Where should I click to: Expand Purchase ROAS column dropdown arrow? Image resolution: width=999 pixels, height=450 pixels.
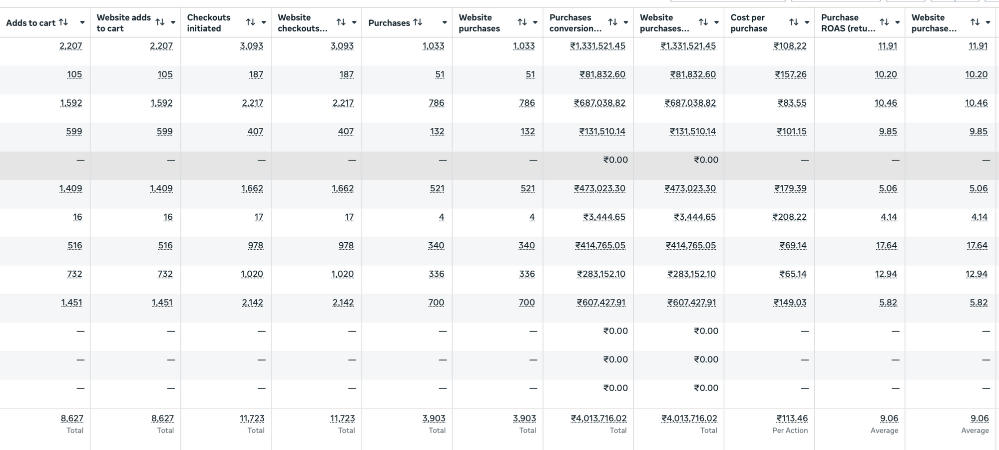point(898,22)
